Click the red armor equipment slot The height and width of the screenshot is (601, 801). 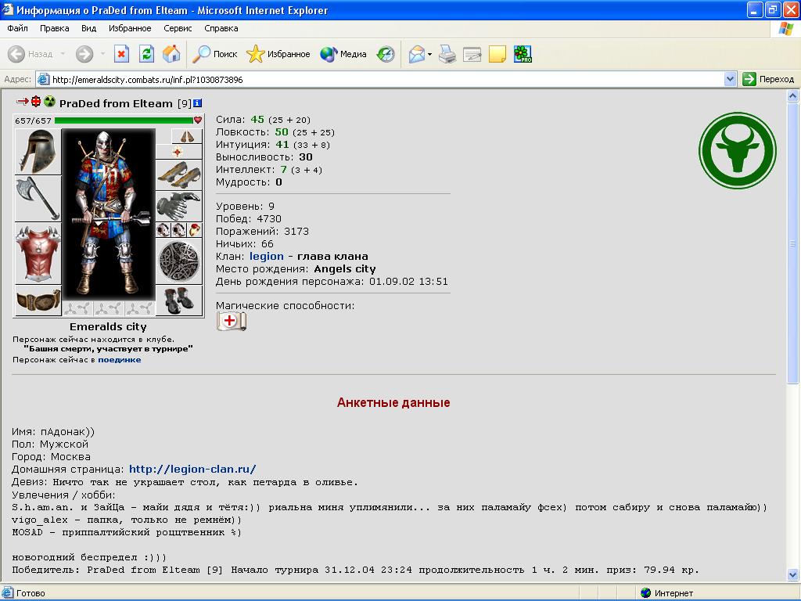[38, 254]
